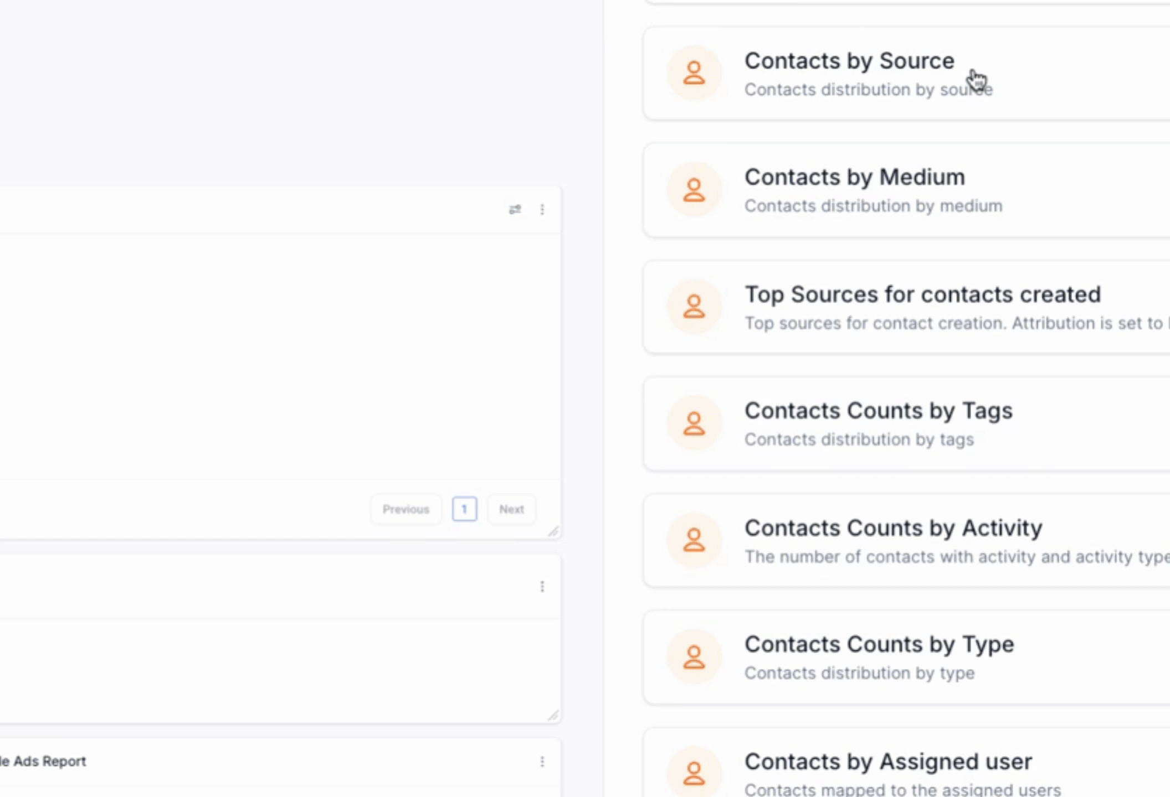Select page 1 in pagination
The width and height of the screenshot is (1170, 797).
(x=464, y=509)
